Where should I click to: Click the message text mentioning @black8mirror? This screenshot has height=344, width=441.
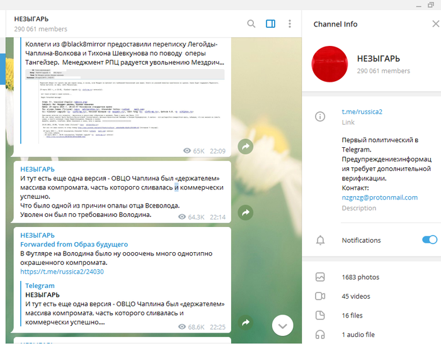[x=125, y=53]
